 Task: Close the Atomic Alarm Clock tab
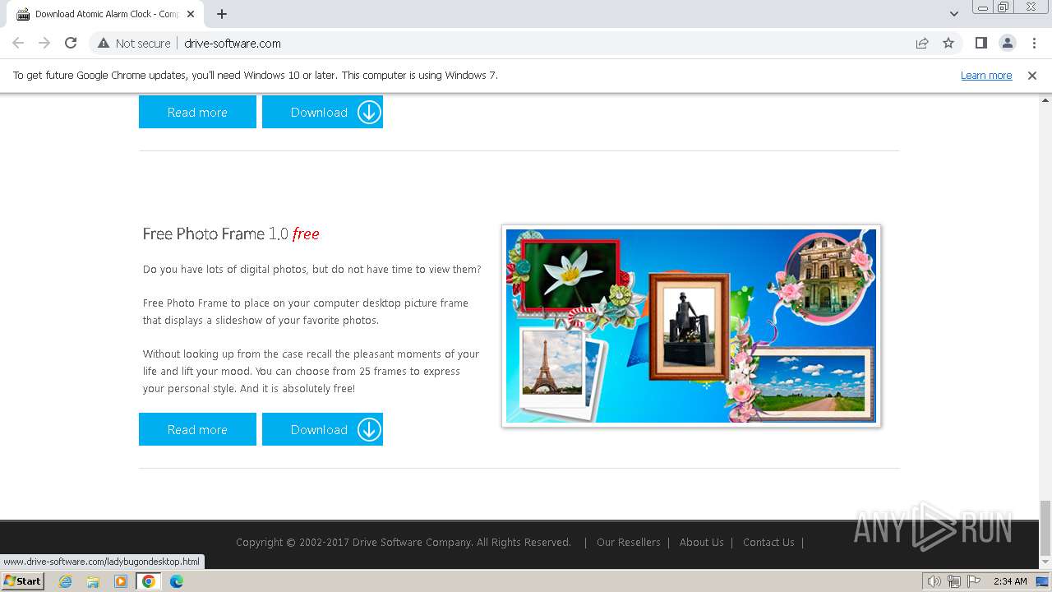[191, 14]
